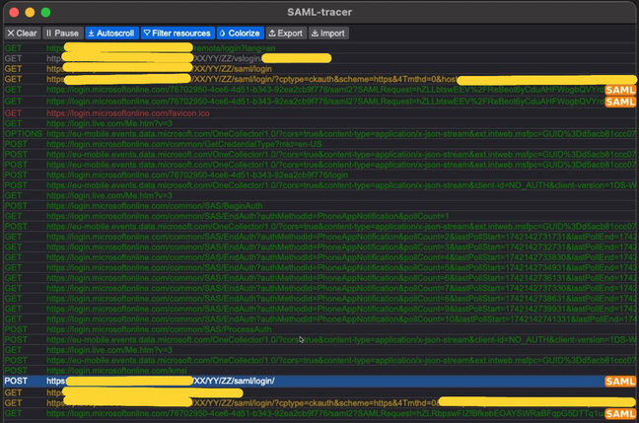Image resolution: width=639 pixels, height=423 pixels.
Task: Click the yellow minimize window button
Action: 30,12
